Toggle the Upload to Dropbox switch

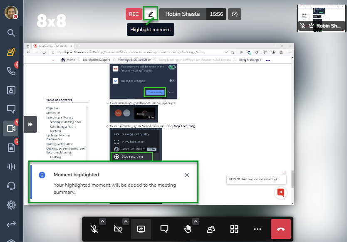[x=172, y=81]
